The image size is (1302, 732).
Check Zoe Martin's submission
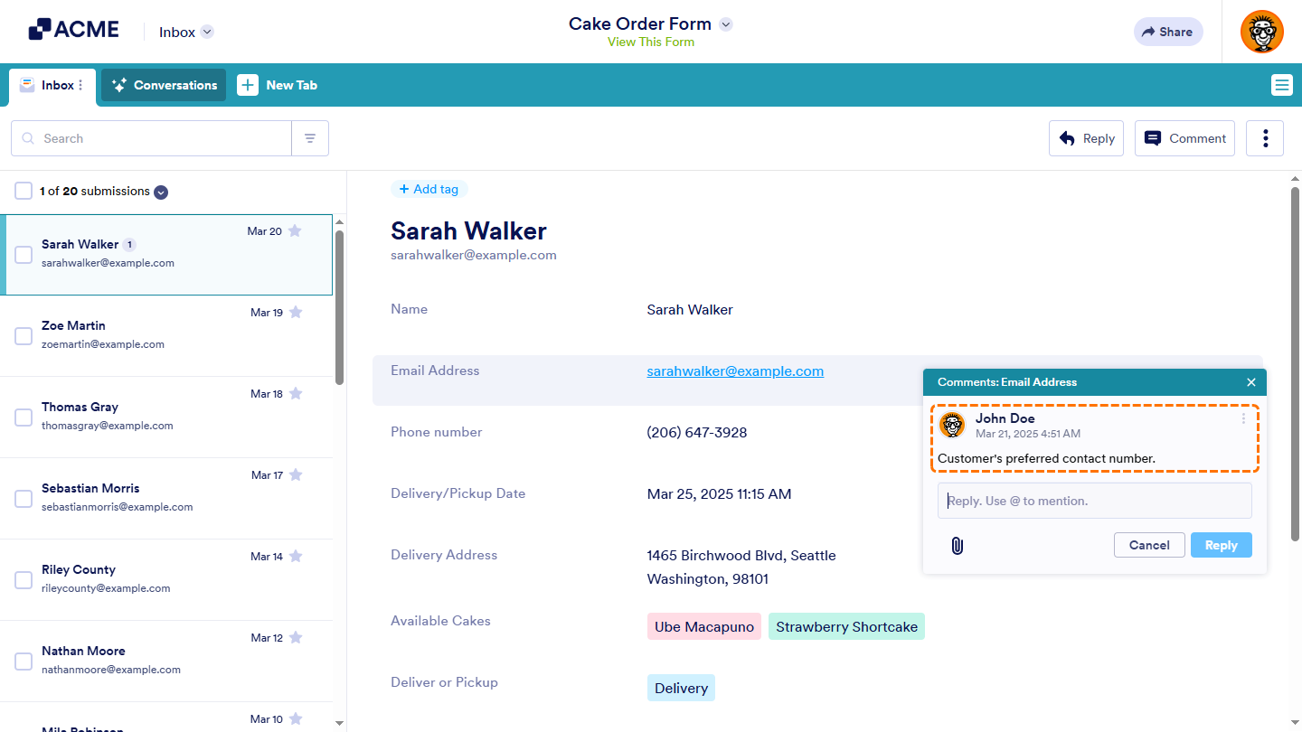pyautogui.click(x=24, y=335)
